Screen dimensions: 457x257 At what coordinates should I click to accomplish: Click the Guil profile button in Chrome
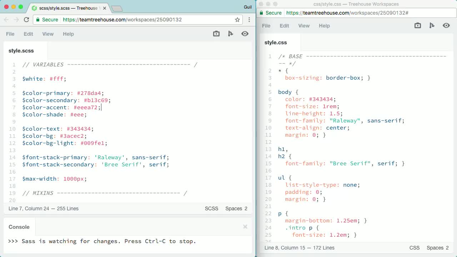[247, 7]
